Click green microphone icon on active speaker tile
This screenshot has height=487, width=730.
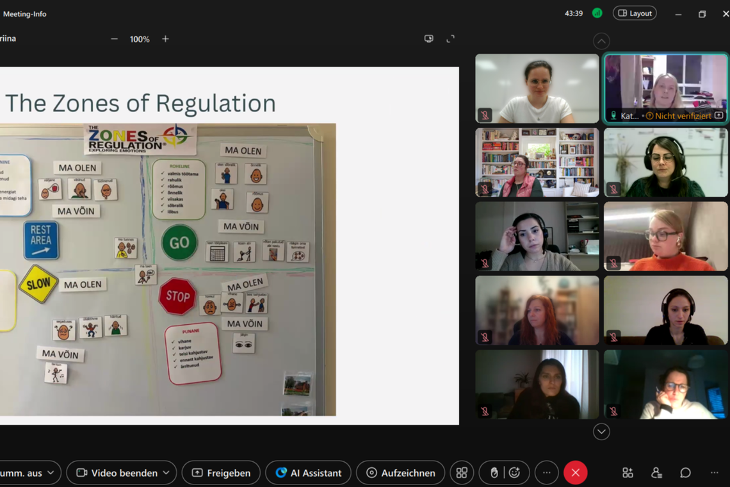pyautogui.click(x=613, y=115)
